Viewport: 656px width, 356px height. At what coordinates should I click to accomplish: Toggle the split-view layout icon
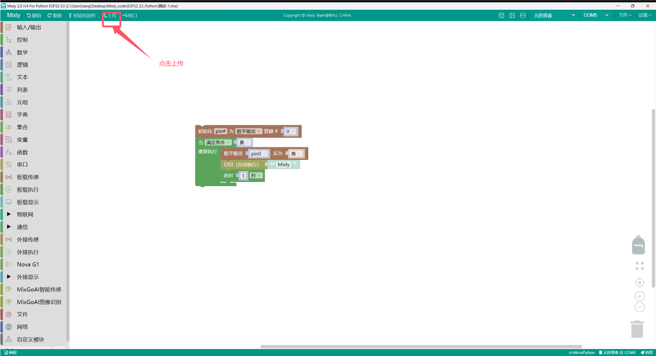coord(512,15)
